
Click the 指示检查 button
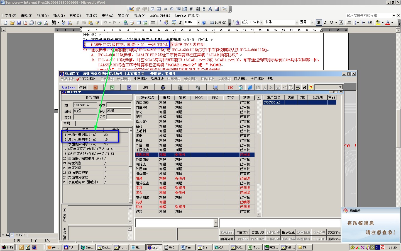(x=288, y=232)
